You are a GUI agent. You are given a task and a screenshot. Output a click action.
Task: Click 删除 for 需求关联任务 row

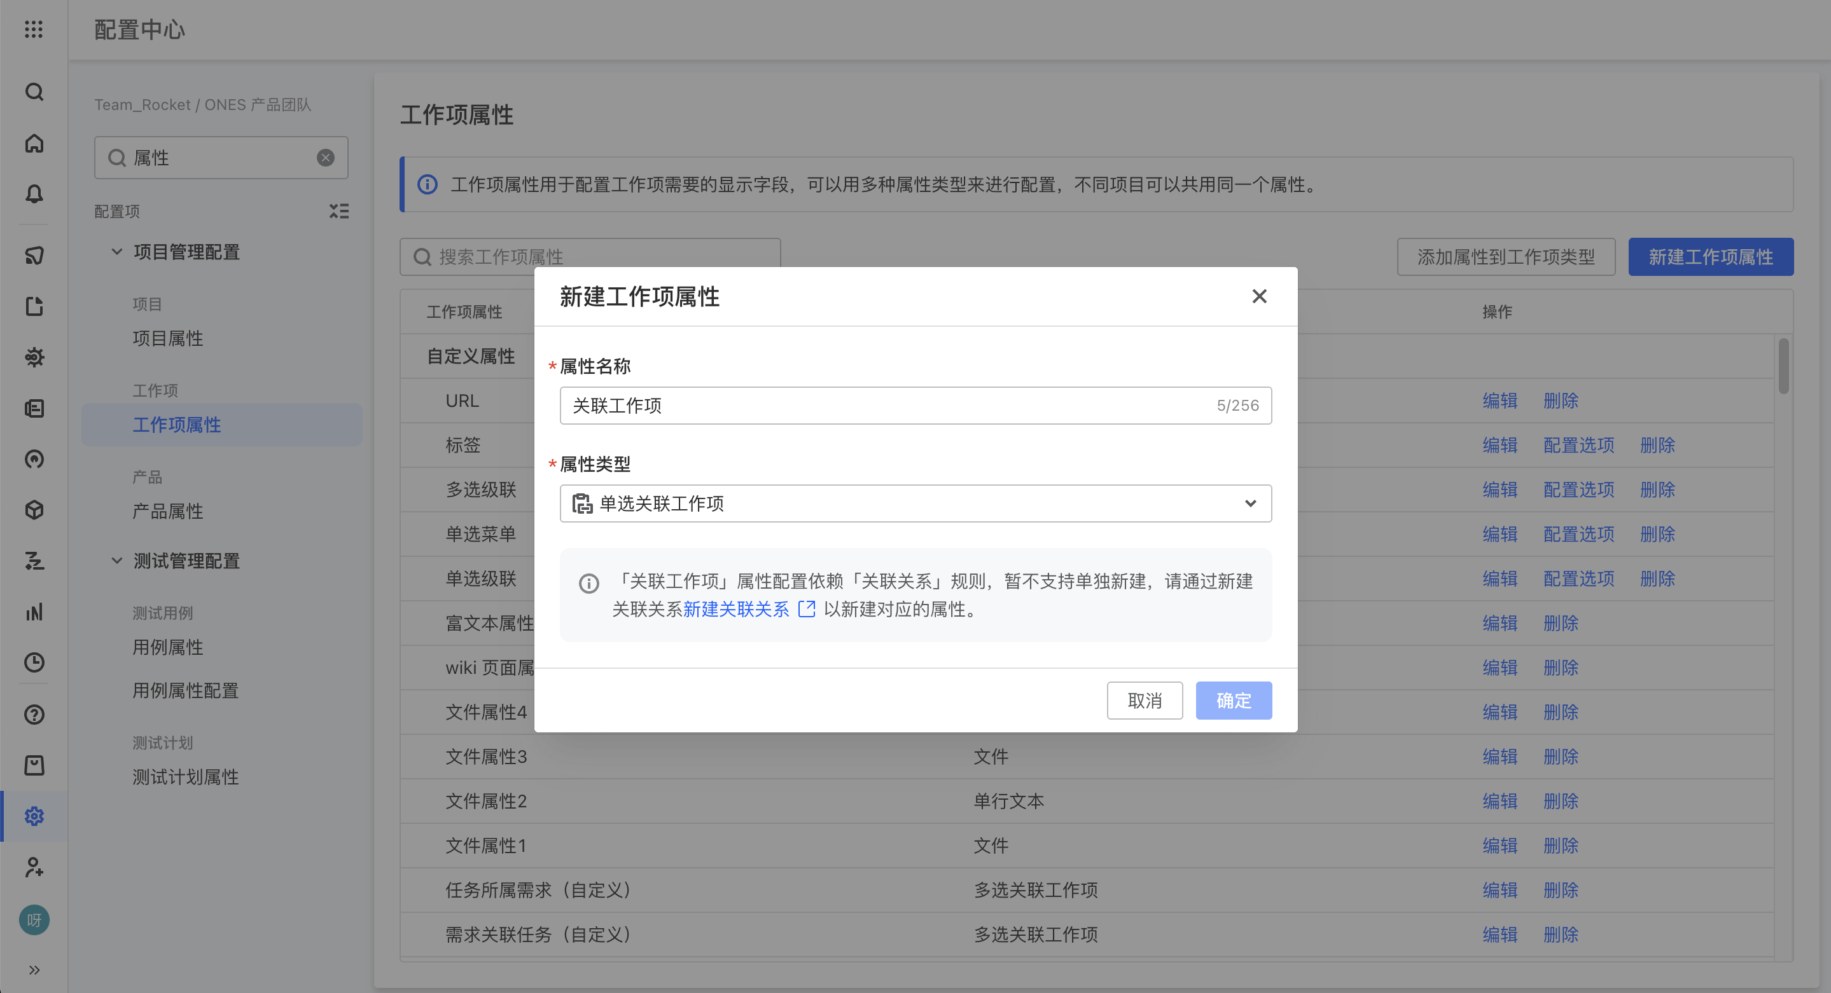point(1560,935)
